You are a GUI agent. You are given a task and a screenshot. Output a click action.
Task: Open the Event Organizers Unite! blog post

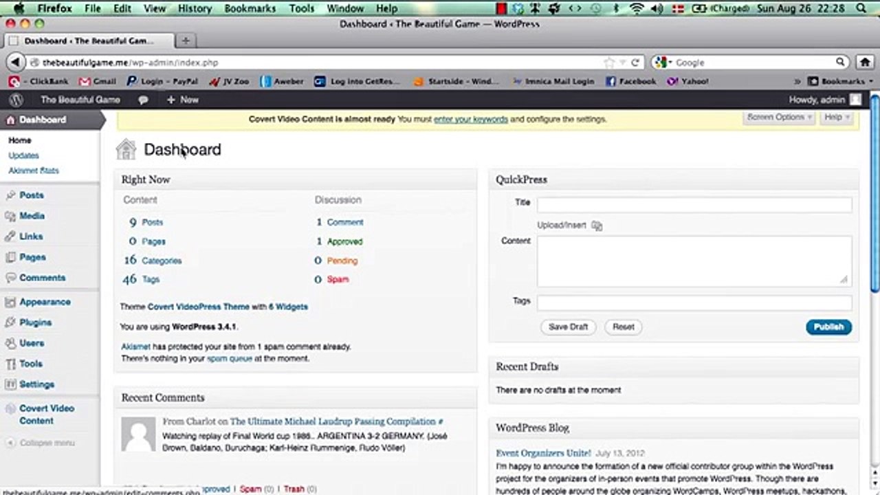point(543,453)
